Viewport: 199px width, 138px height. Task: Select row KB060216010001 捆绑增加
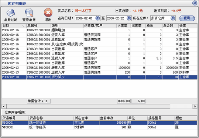pyautogui.click(x=100, y=30)
